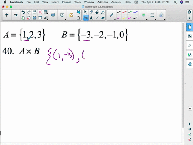Screen dimensions: 193x145
Task: Go to the next page with the sidebar's right arrow
Action: (x=190, y=129)
